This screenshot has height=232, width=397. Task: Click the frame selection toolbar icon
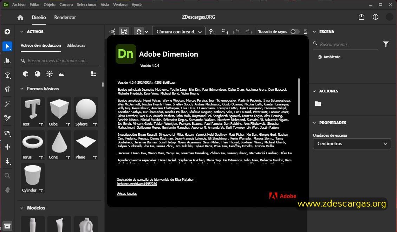coord(225,32)
